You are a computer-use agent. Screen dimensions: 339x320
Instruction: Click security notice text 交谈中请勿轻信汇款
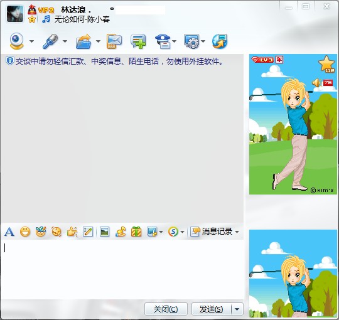pos(50,61)
